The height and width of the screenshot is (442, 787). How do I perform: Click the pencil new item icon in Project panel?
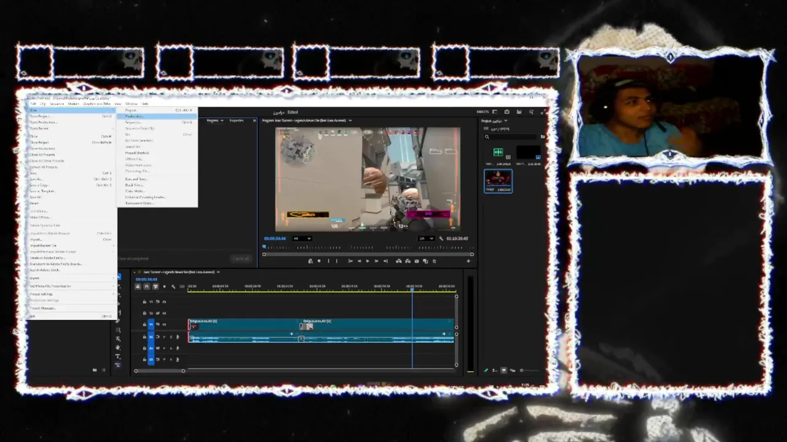[486, 370]
